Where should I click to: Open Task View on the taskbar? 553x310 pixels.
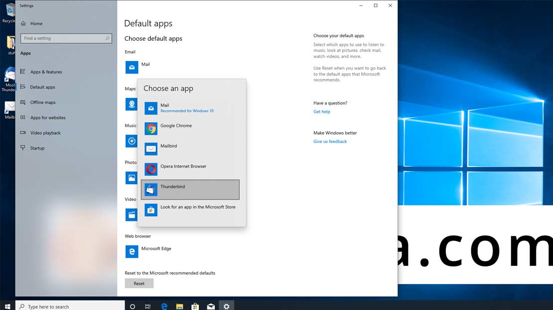coord(148,306)
